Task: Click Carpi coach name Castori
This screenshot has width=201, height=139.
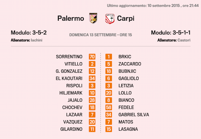Action: (184, 40)
